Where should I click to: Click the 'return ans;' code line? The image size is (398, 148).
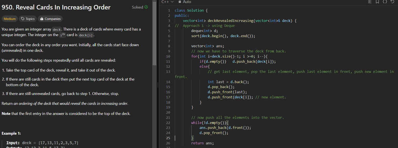[x=203, y=143]
